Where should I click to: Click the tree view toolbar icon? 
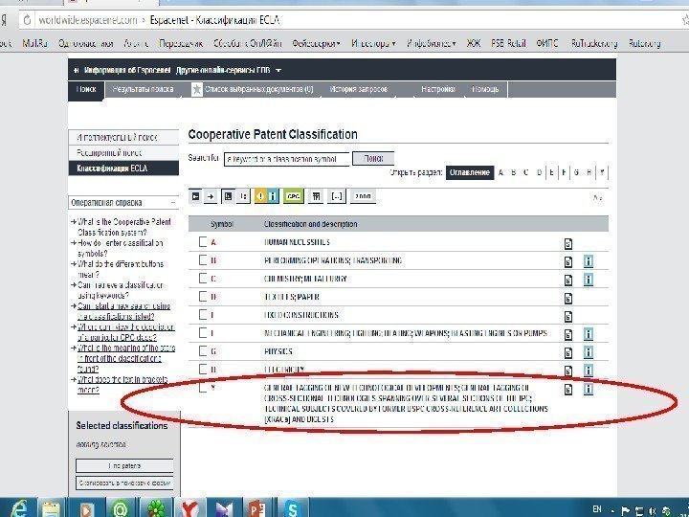point(228,196)
